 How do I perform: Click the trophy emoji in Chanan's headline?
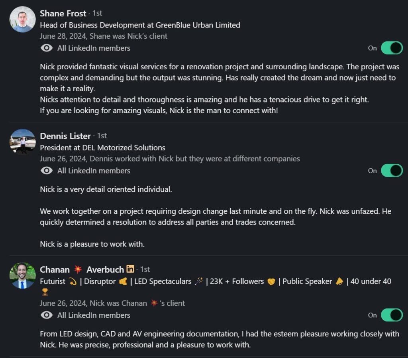45,292
